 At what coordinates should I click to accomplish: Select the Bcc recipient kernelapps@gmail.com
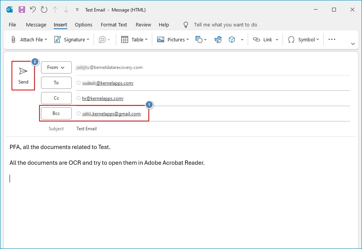(112, 114)
